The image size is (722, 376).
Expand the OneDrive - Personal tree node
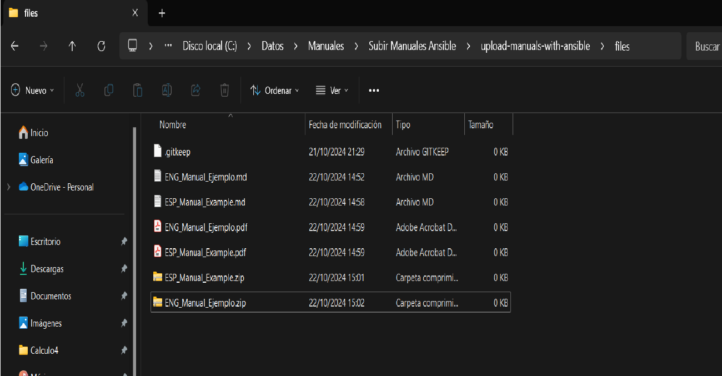(9, 187)
